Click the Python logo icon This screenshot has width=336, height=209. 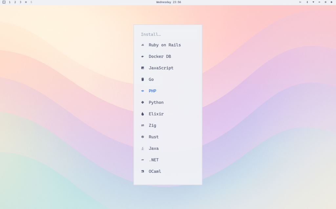coord(143,102)
